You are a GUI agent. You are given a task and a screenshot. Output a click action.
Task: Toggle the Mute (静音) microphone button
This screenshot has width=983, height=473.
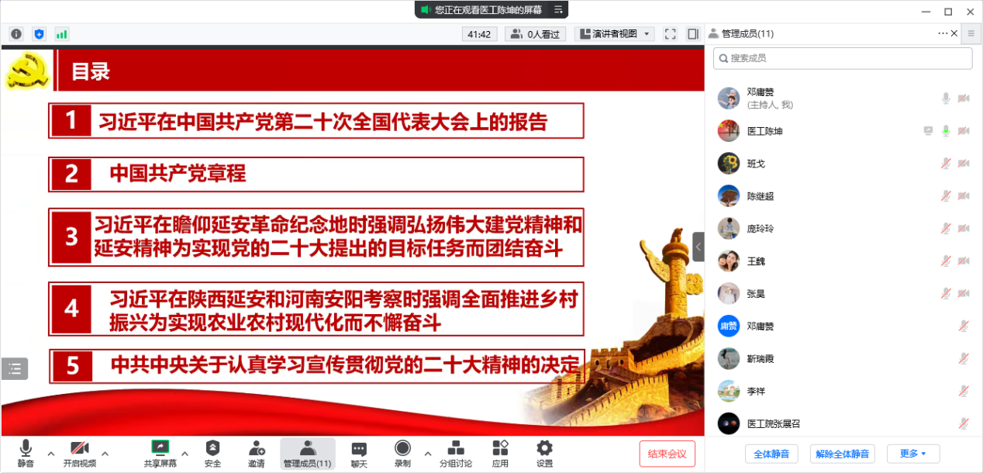pos(26,454)
